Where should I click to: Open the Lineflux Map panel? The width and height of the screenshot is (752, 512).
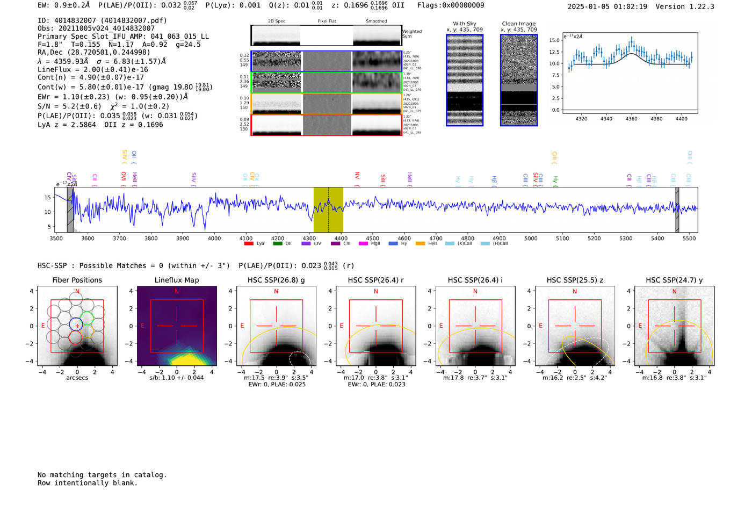point(177,326)
